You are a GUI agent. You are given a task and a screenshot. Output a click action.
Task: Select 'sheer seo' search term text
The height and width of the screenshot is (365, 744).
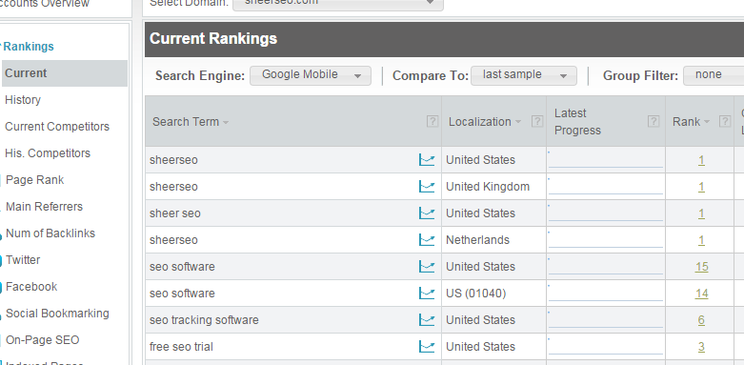coord(175,213)
